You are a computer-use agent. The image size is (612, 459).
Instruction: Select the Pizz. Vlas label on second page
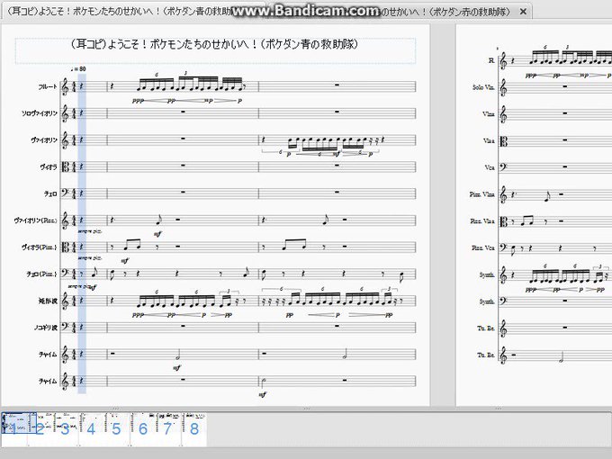pos(482,221)
